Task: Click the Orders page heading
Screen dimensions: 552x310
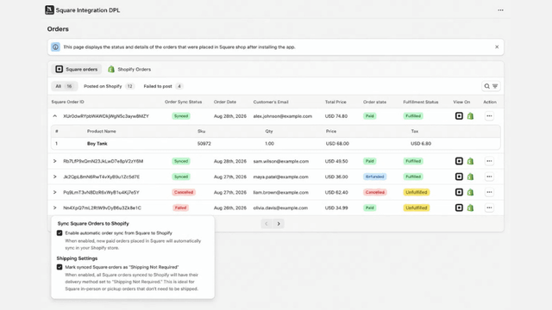Action: (58, 28)
